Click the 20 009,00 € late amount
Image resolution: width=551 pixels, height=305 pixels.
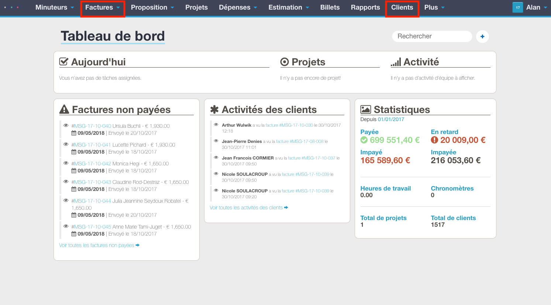(x=463, y=140)
